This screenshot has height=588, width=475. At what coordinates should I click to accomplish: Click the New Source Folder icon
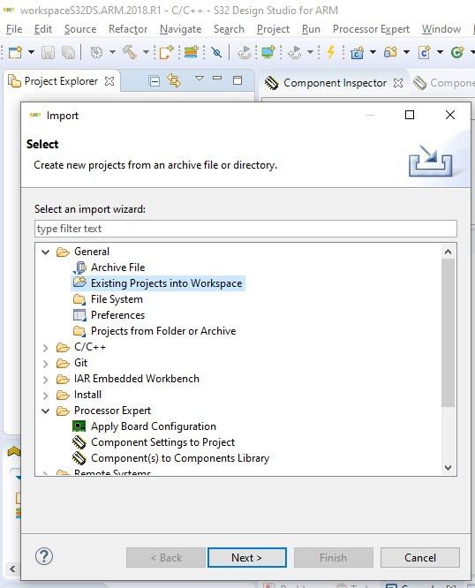pos(390,52)
